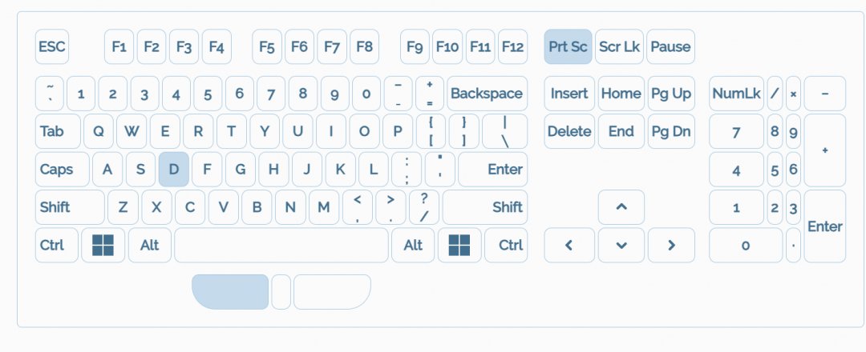Image resolution: width=866 pixels, height=352 pixels.
Task: Click the right mouse button area
Action: click(331, 292)
